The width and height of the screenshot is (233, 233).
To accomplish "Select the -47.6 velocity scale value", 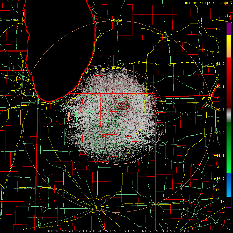I will [x=219, y=144].
